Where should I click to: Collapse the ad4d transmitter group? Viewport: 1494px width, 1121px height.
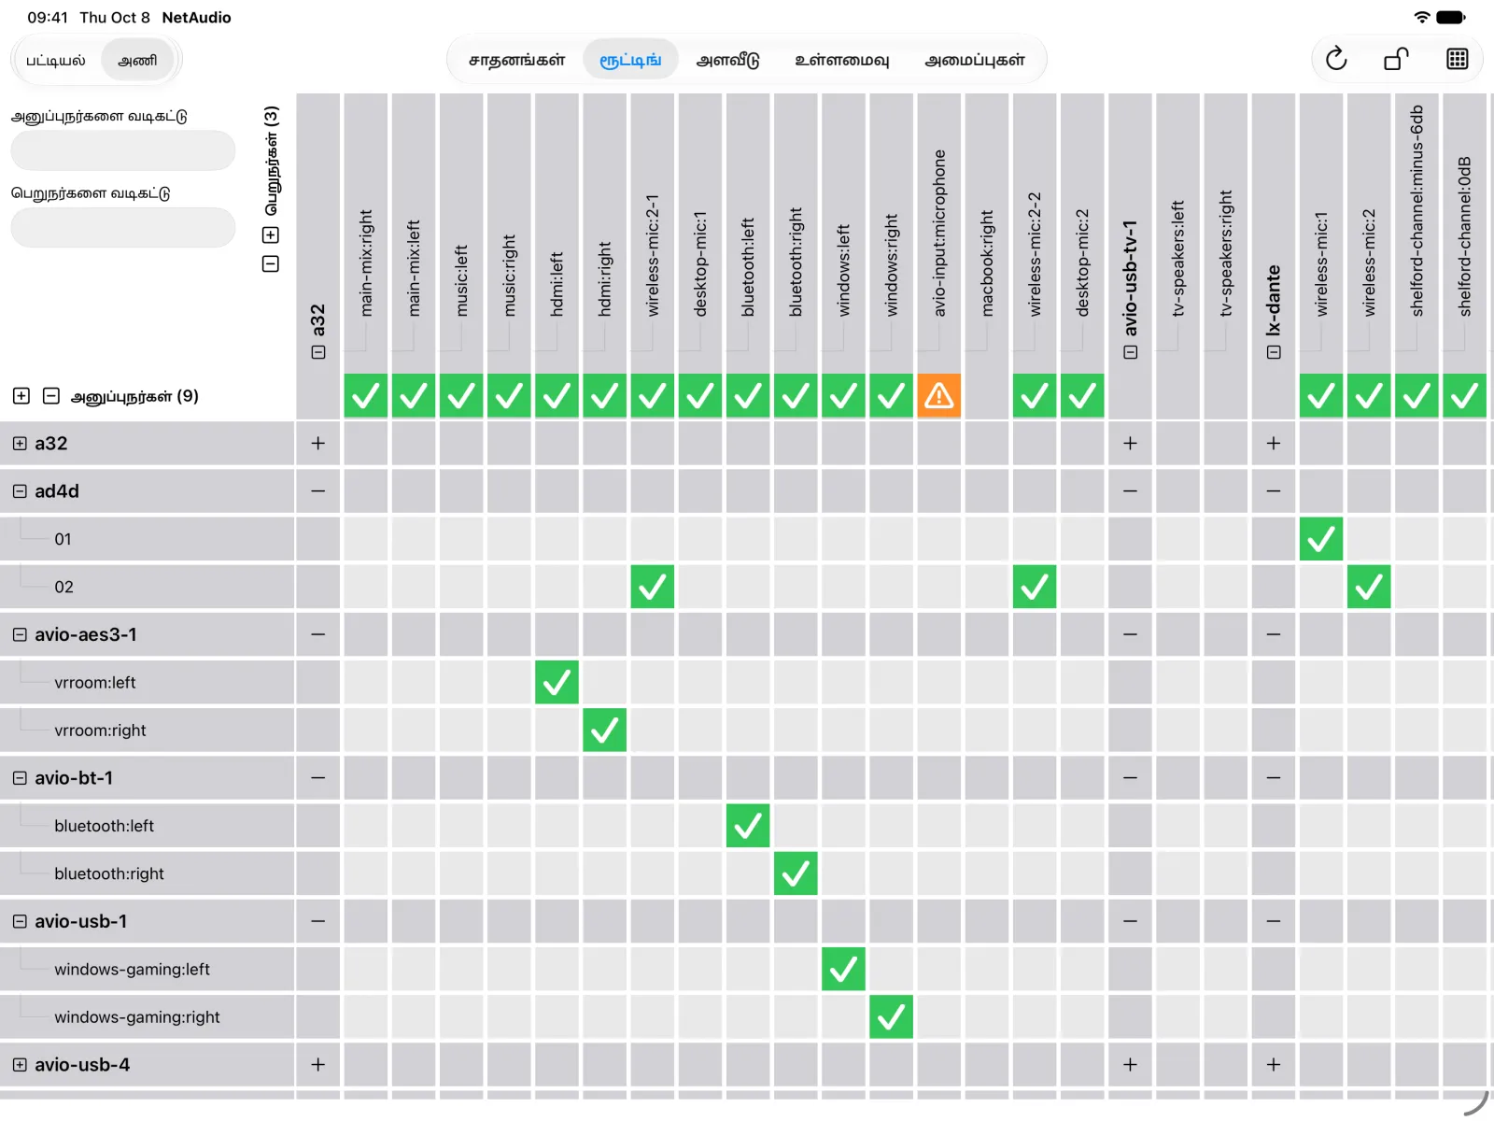pos(20,491)
